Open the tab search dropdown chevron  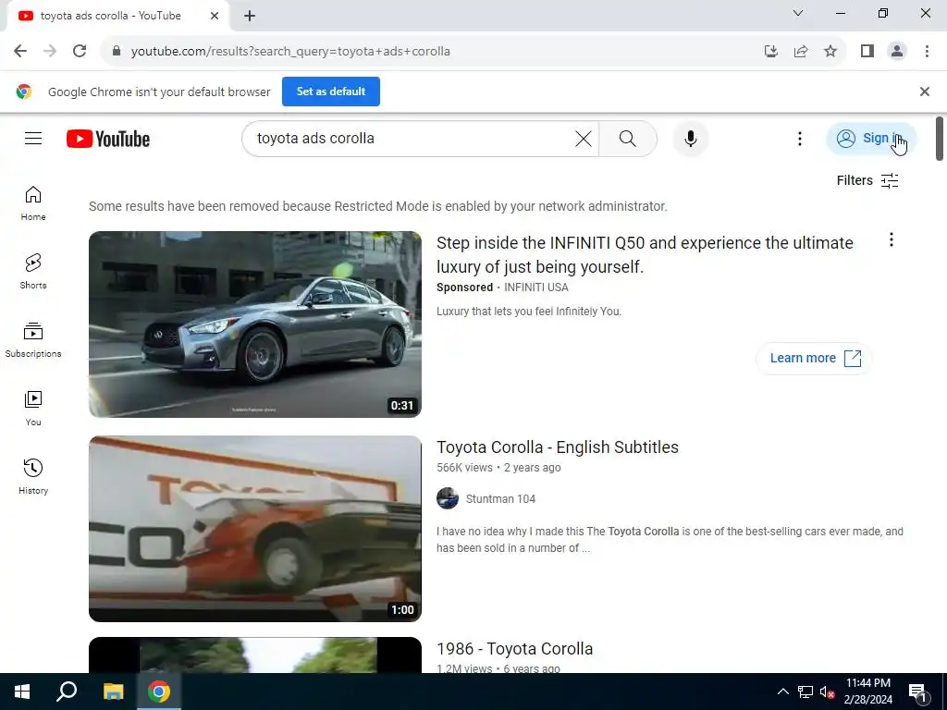click(798, 13)
